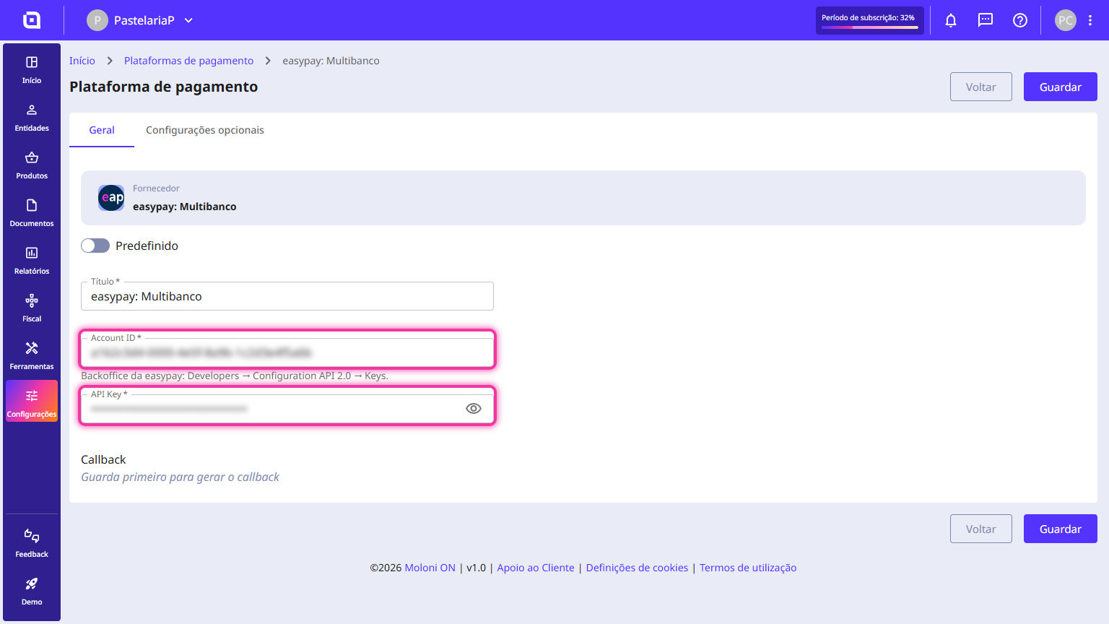Open the Configurações sidebar section
This screenshot has width=1109, height=624.
point(32,402)
